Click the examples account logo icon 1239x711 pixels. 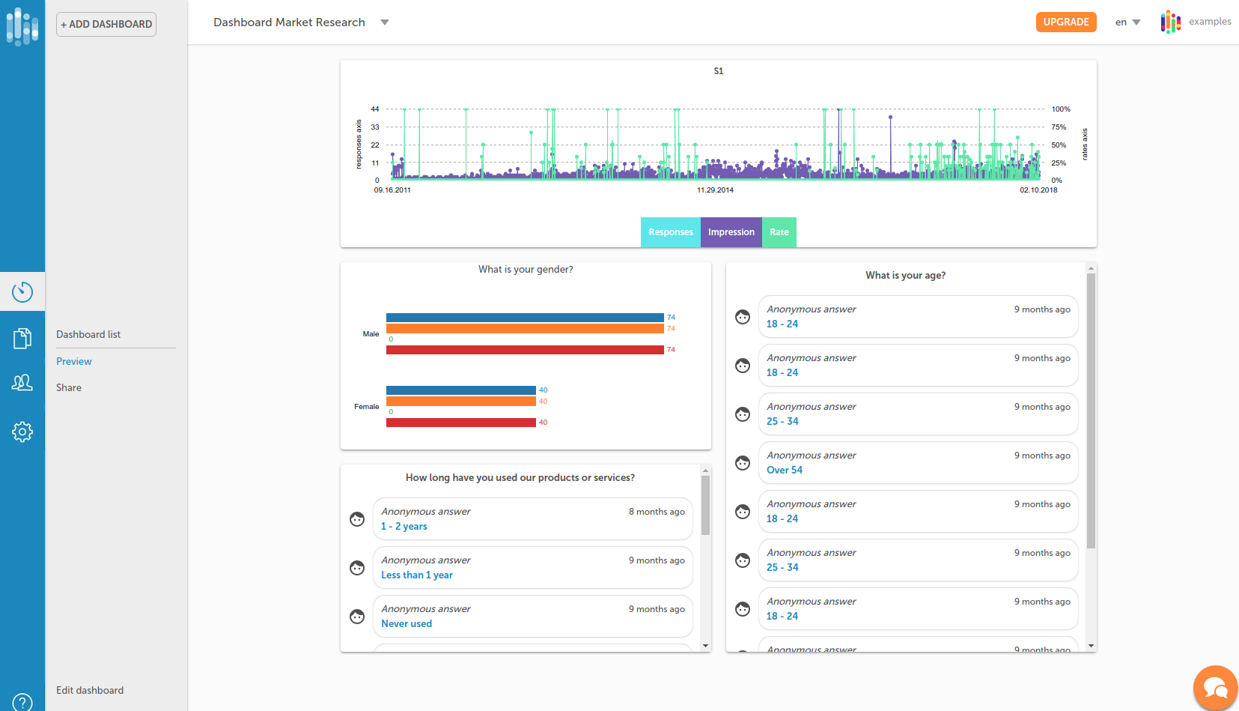coord(1170,22)
